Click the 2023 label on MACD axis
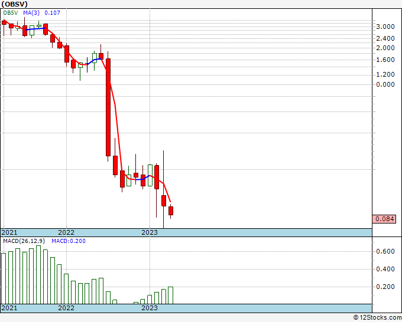Image resolution: width=402 pixels, height=322 pixels. point(150,308)
